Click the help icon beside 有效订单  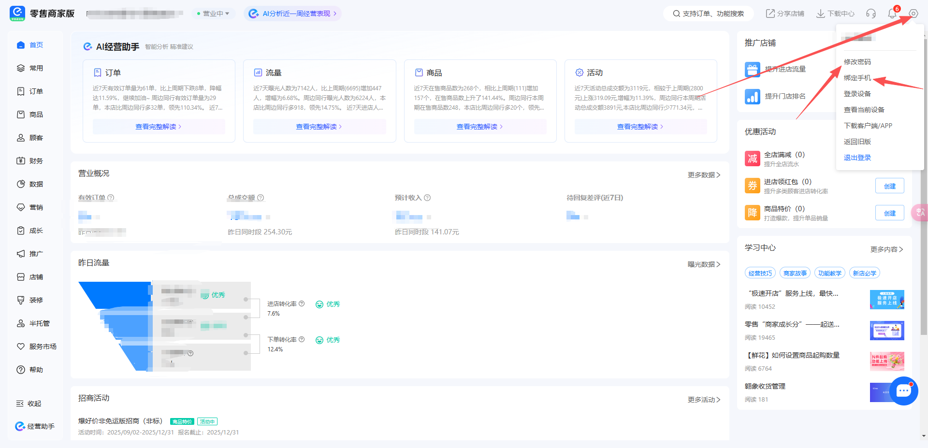tap(111, 198)
